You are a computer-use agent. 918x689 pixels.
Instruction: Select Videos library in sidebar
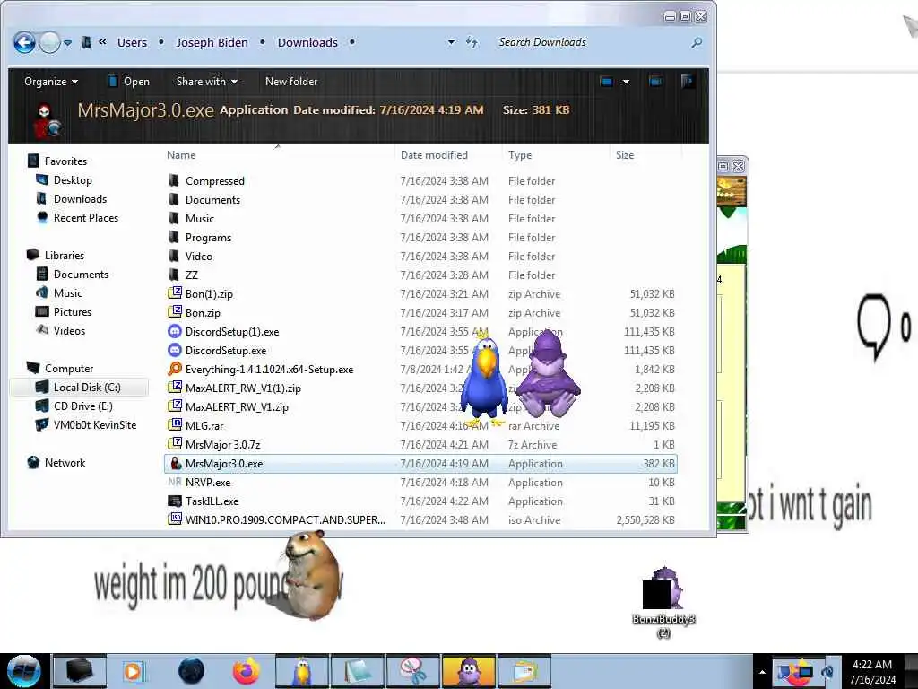click(x=69, y=330)
